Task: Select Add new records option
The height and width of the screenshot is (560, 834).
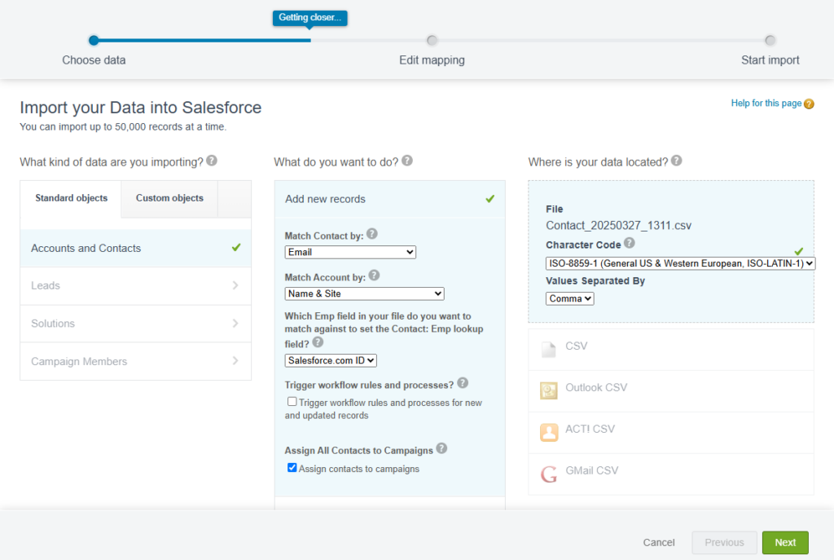Action: (x=390, y=199)
